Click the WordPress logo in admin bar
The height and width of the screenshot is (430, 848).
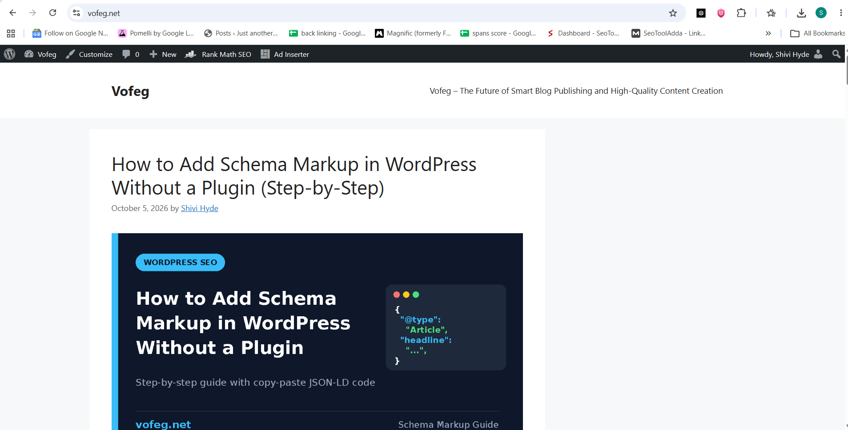point(9,54)
